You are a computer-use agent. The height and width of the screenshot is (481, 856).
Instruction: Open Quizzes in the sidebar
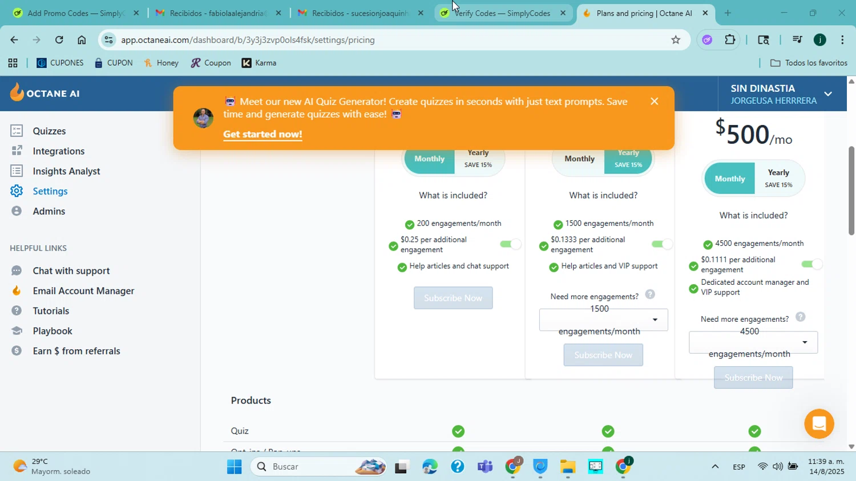click(x=49, y=131)
